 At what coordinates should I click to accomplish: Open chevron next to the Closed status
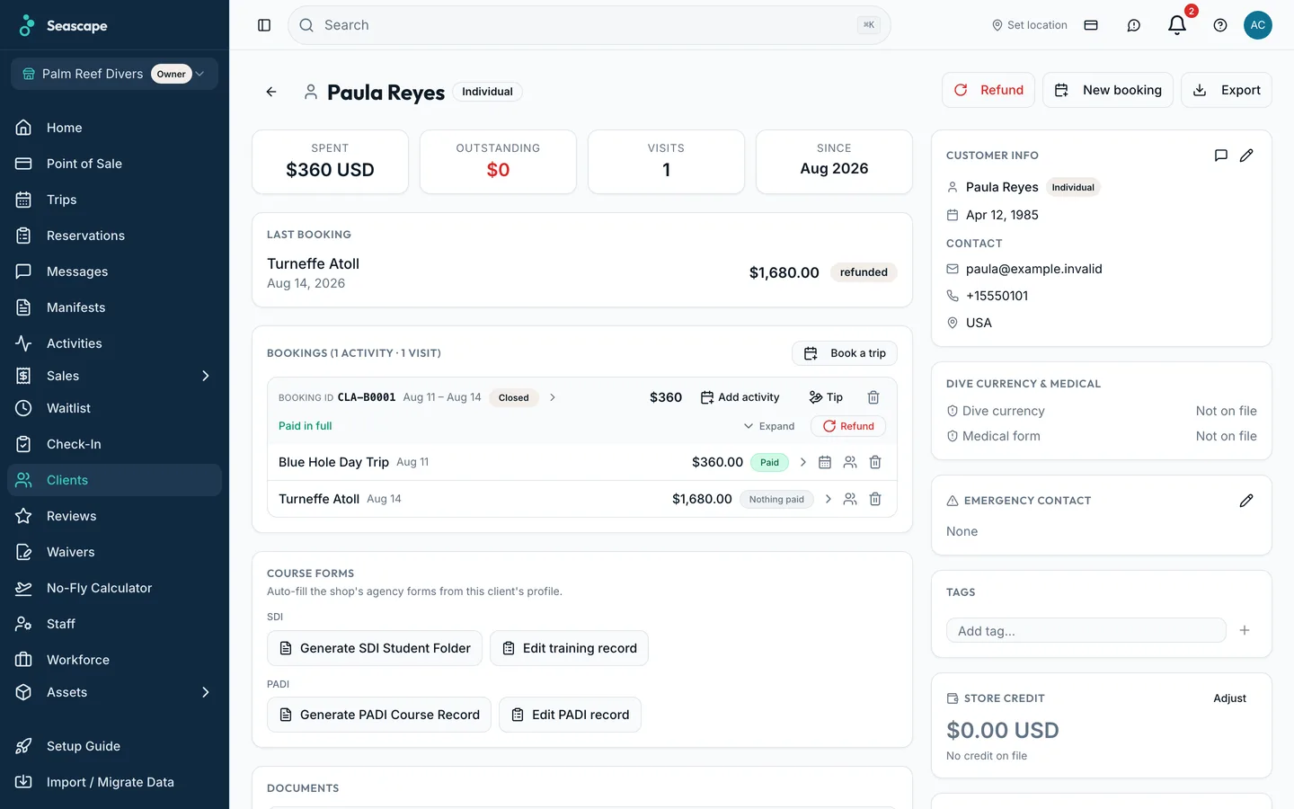click(553, 397)
